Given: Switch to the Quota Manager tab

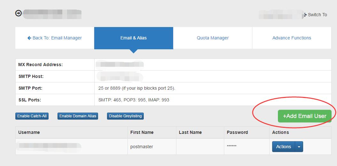Looking at the screenshot, I should coord(213,38).
